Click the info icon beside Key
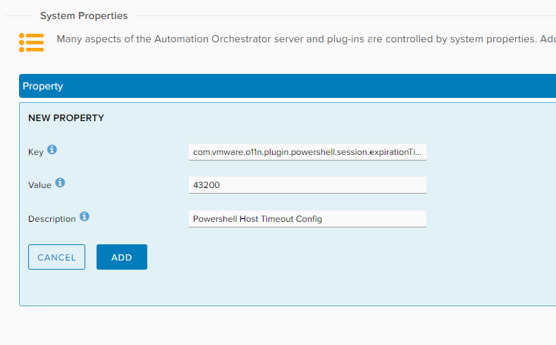556x345 pixels. pos(52,150)
